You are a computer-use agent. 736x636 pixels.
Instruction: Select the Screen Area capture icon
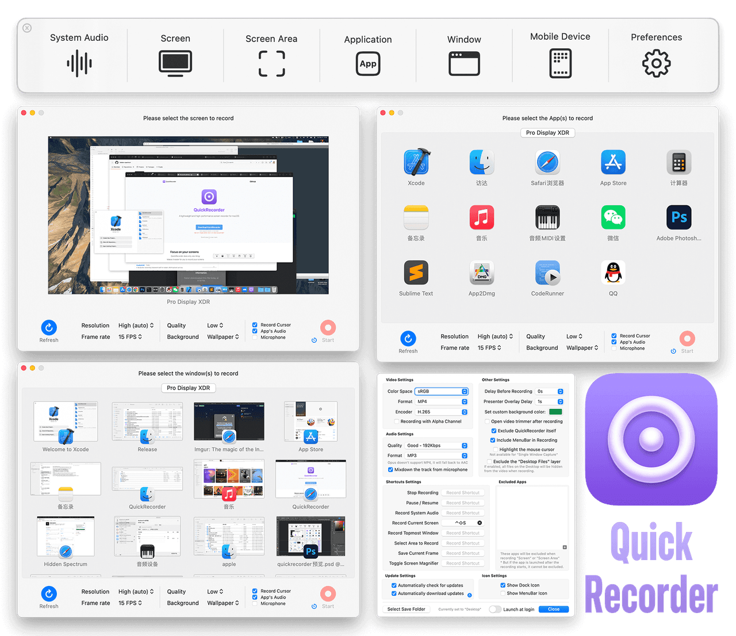(x=271, y=63)
